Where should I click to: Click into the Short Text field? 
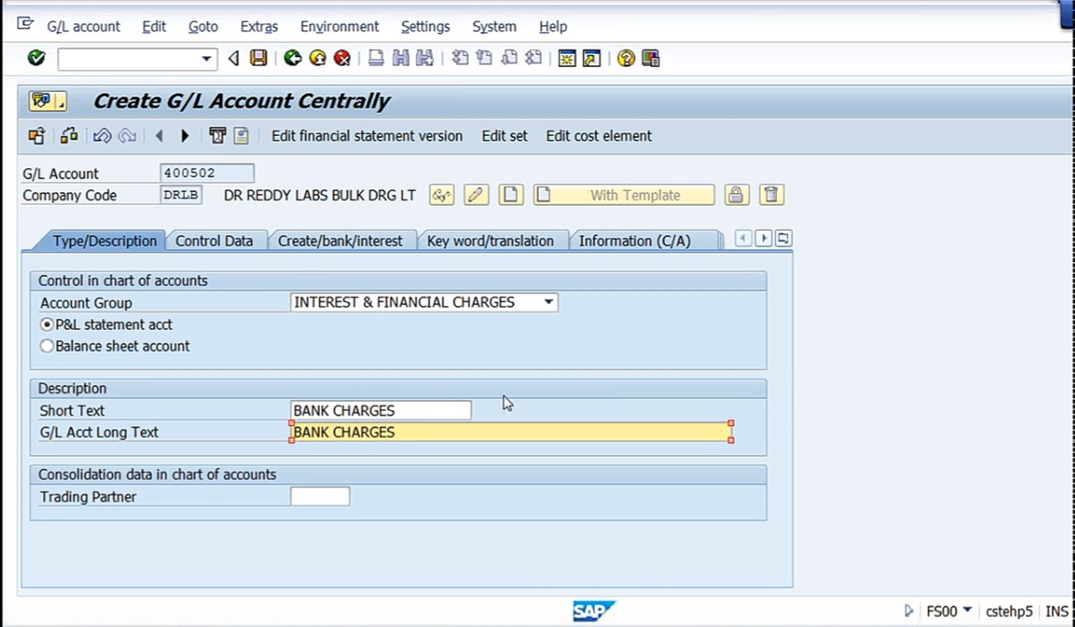pyautogui.click(x=381, y=410)
